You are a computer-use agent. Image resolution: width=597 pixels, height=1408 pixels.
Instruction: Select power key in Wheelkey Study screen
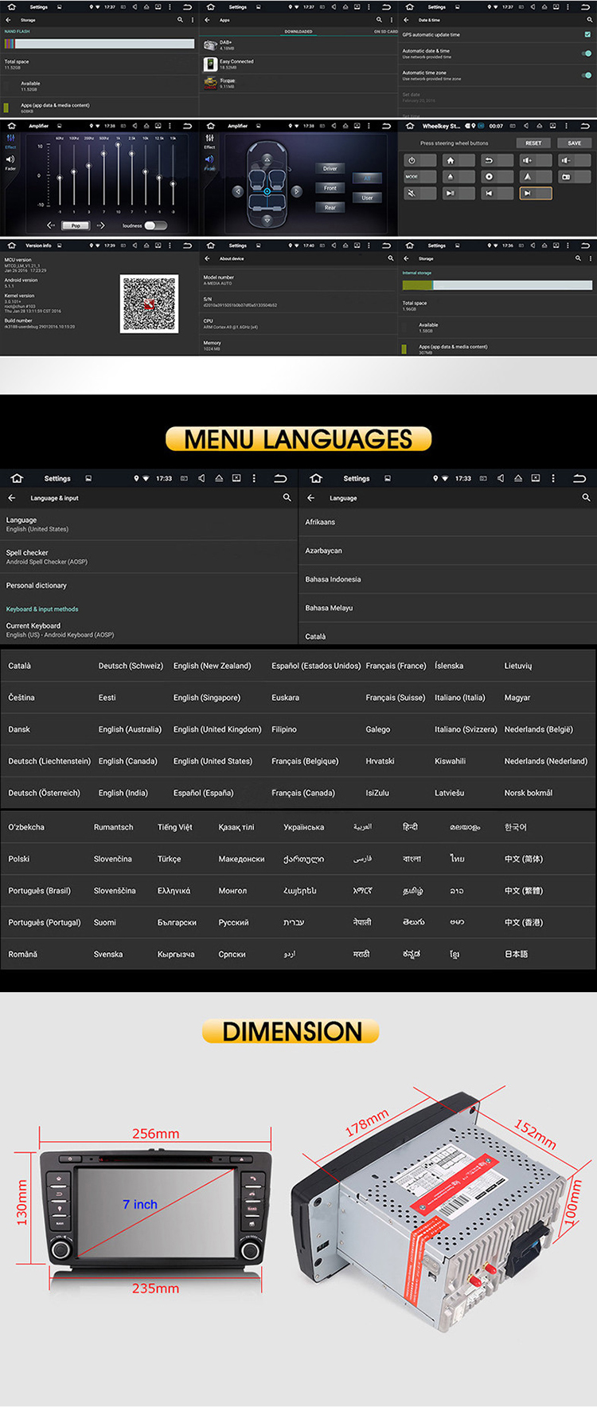click(x=419, y=160)
